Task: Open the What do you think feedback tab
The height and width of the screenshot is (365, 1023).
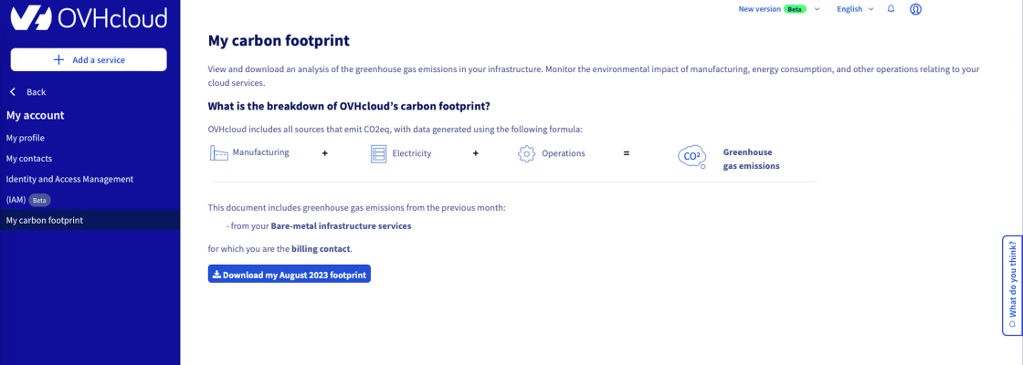Action: tap(1012, 286)
